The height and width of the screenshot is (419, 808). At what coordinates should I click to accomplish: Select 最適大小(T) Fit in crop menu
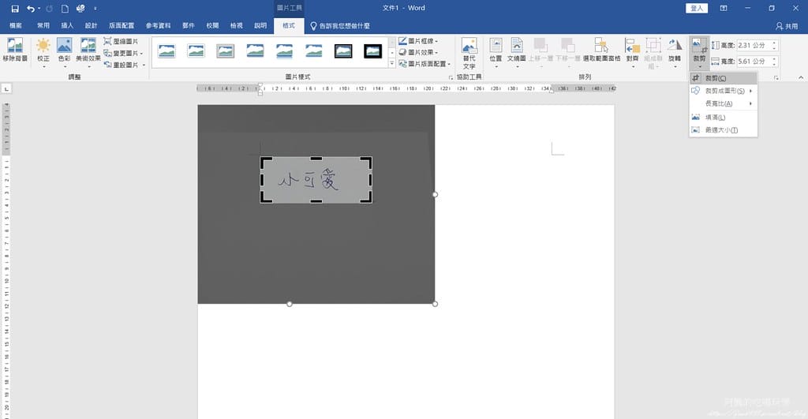(723, 130)
